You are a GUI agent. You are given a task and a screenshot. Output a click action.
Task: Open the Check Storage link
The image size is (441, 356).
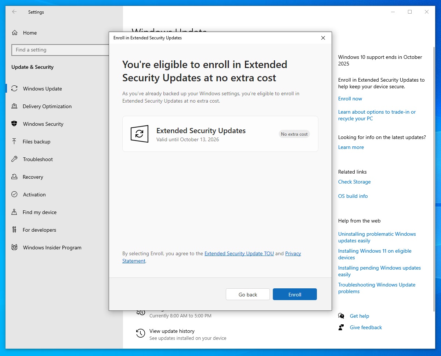[x=354, y=182]
